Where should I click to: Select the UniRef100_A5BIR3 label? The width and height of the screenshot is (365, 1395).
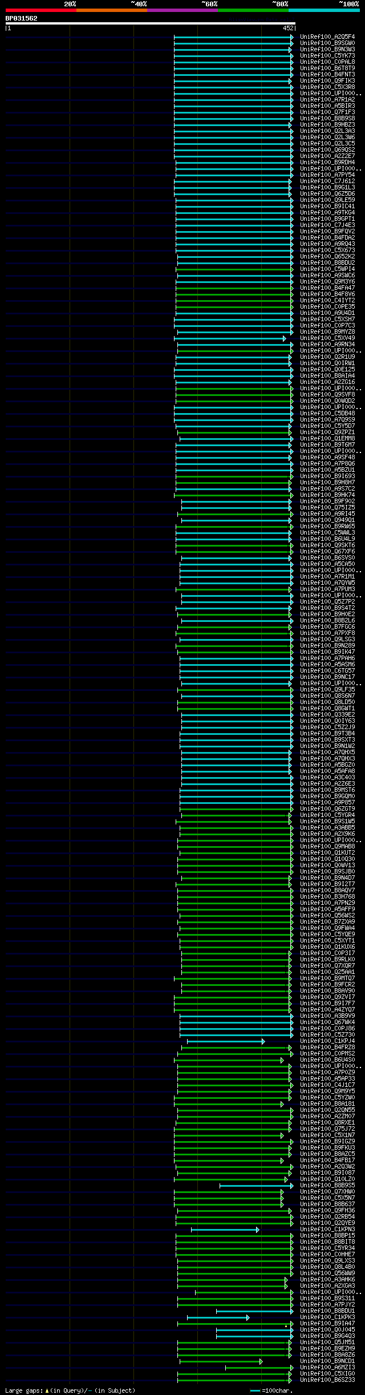click(x=327, y=106)
